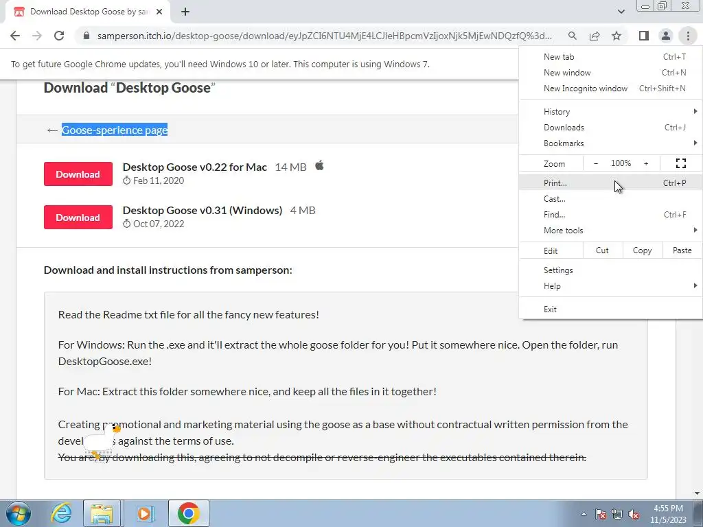This screenshot has height=527, width=703.
Task: Click the '4 MB' file size text
Action: click(303, 210)
